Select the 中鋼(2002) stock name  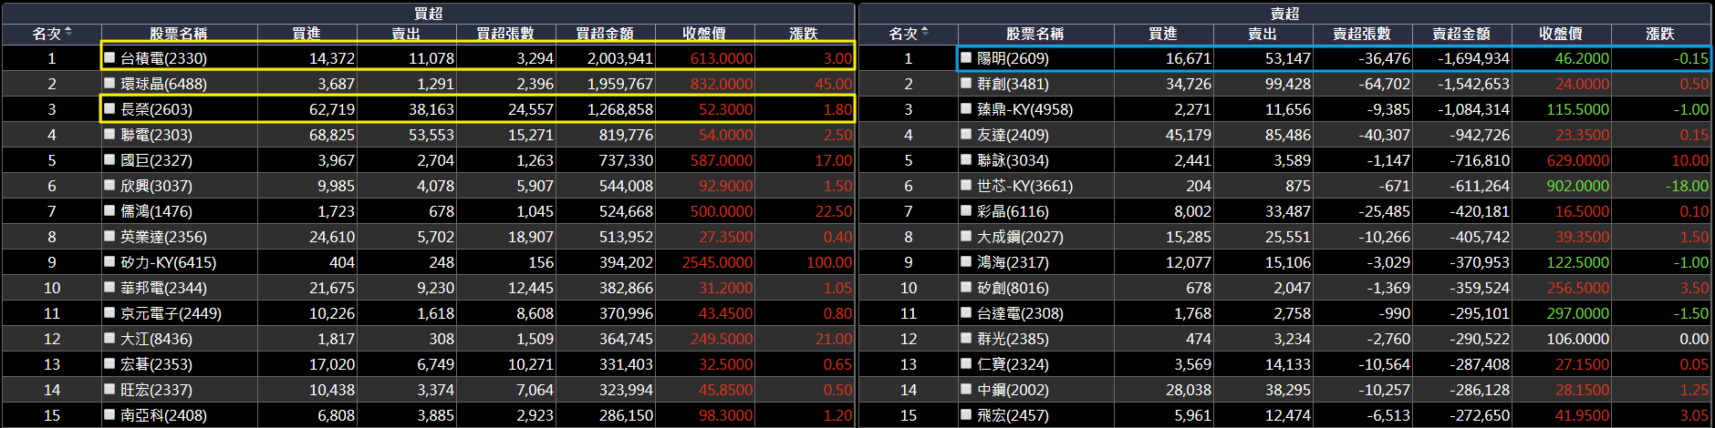tap(1013, 390)
